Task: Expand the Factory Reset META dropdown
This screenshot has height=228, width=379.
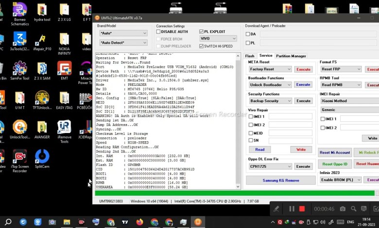Action: pos(289,69)
